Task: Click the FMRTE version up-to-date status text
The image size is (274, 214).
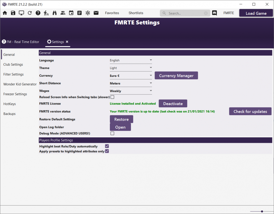Action: [x=162, y=111]
